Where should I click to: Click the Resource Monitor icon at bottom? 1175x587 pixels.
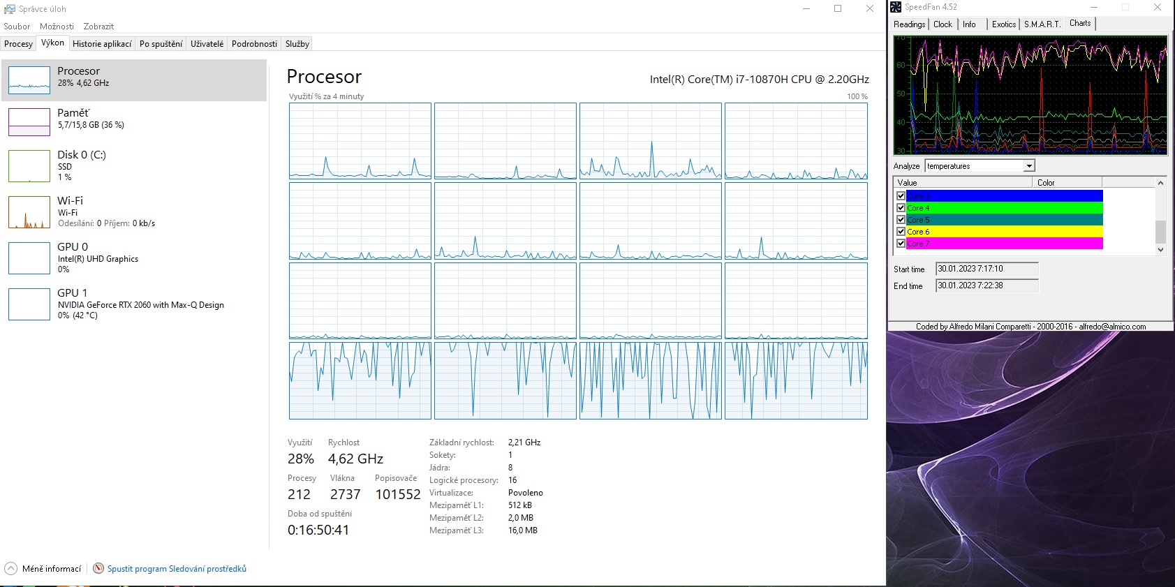click(x=98, y=569)
